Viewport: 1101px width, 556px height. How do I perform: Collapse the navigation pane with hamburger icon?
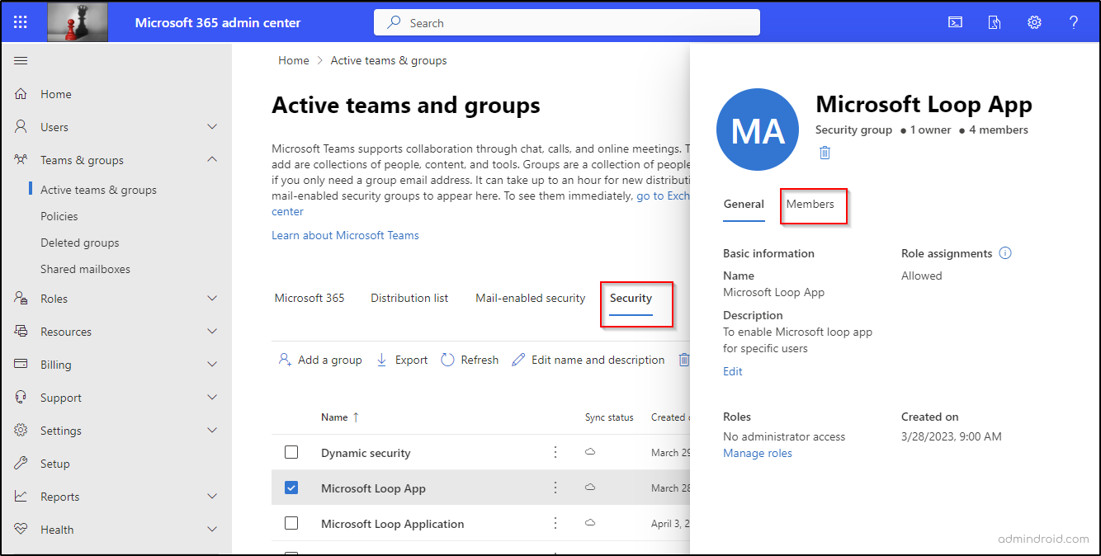click(21, 60)
